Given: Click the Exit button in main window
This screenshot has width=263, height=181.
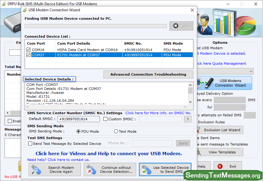Looking at the screenshot, I should tap(228, 166).
